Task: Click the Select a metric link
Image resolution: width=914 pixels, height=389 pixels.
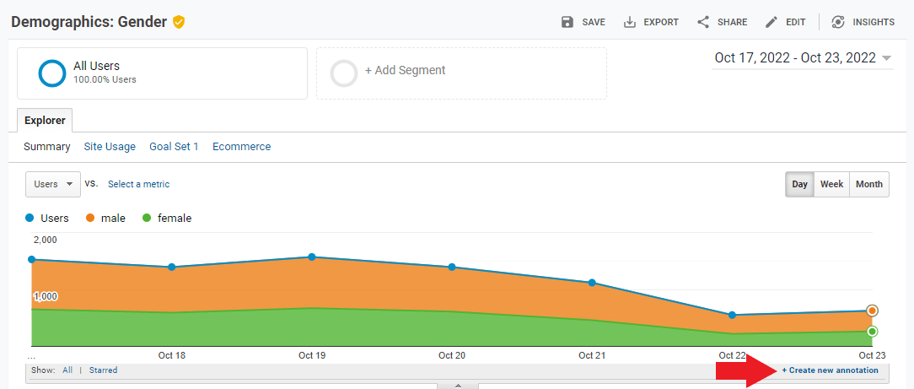Action: point(139,184)
